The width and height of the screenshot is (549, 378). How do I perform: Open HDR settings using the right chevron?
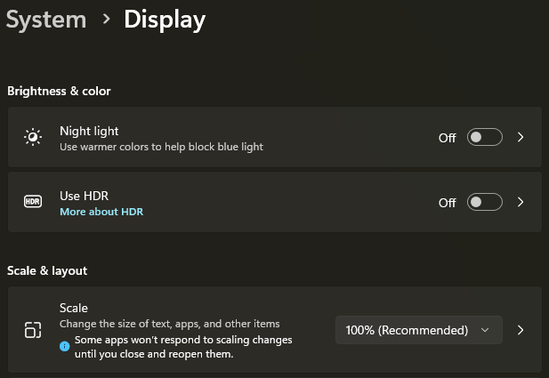tap(521, 202)
